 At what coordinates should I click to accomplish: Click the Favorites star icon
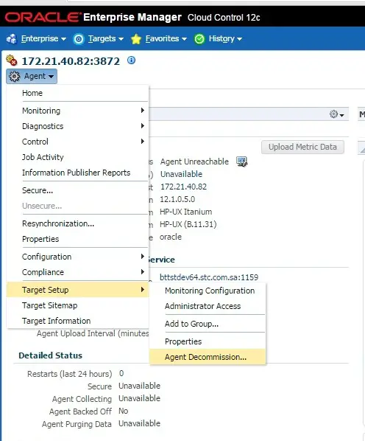136,39
